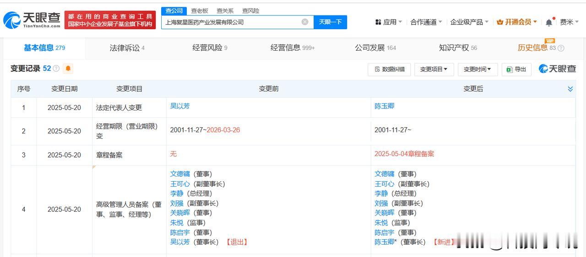This screenshot has height=257, width=586.
Task: Switch to the 法律诉讼 tab
Action: (x=127, y=48)
